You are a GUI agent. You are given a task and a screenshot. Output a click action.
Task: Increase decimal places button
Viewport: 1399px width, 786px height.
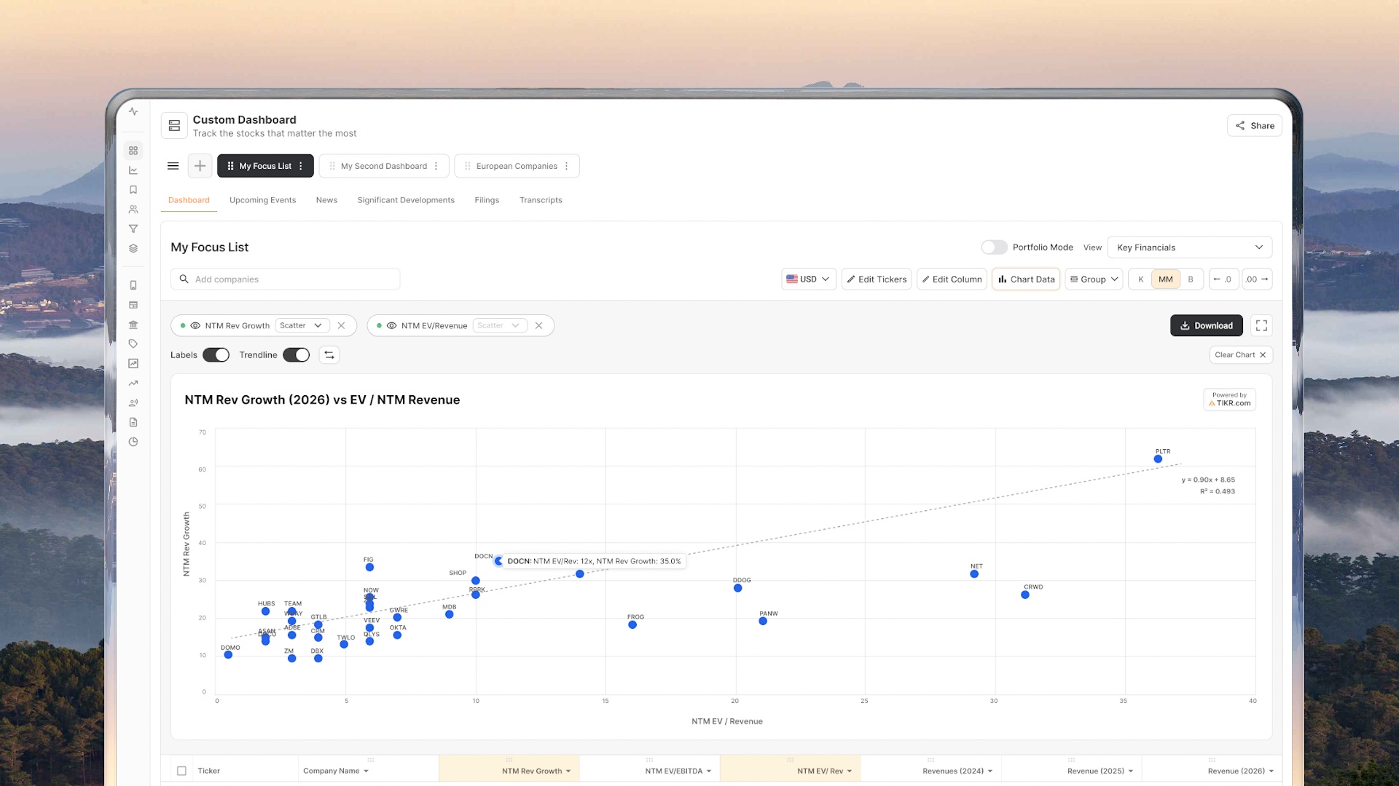(x=1257, y=279)
